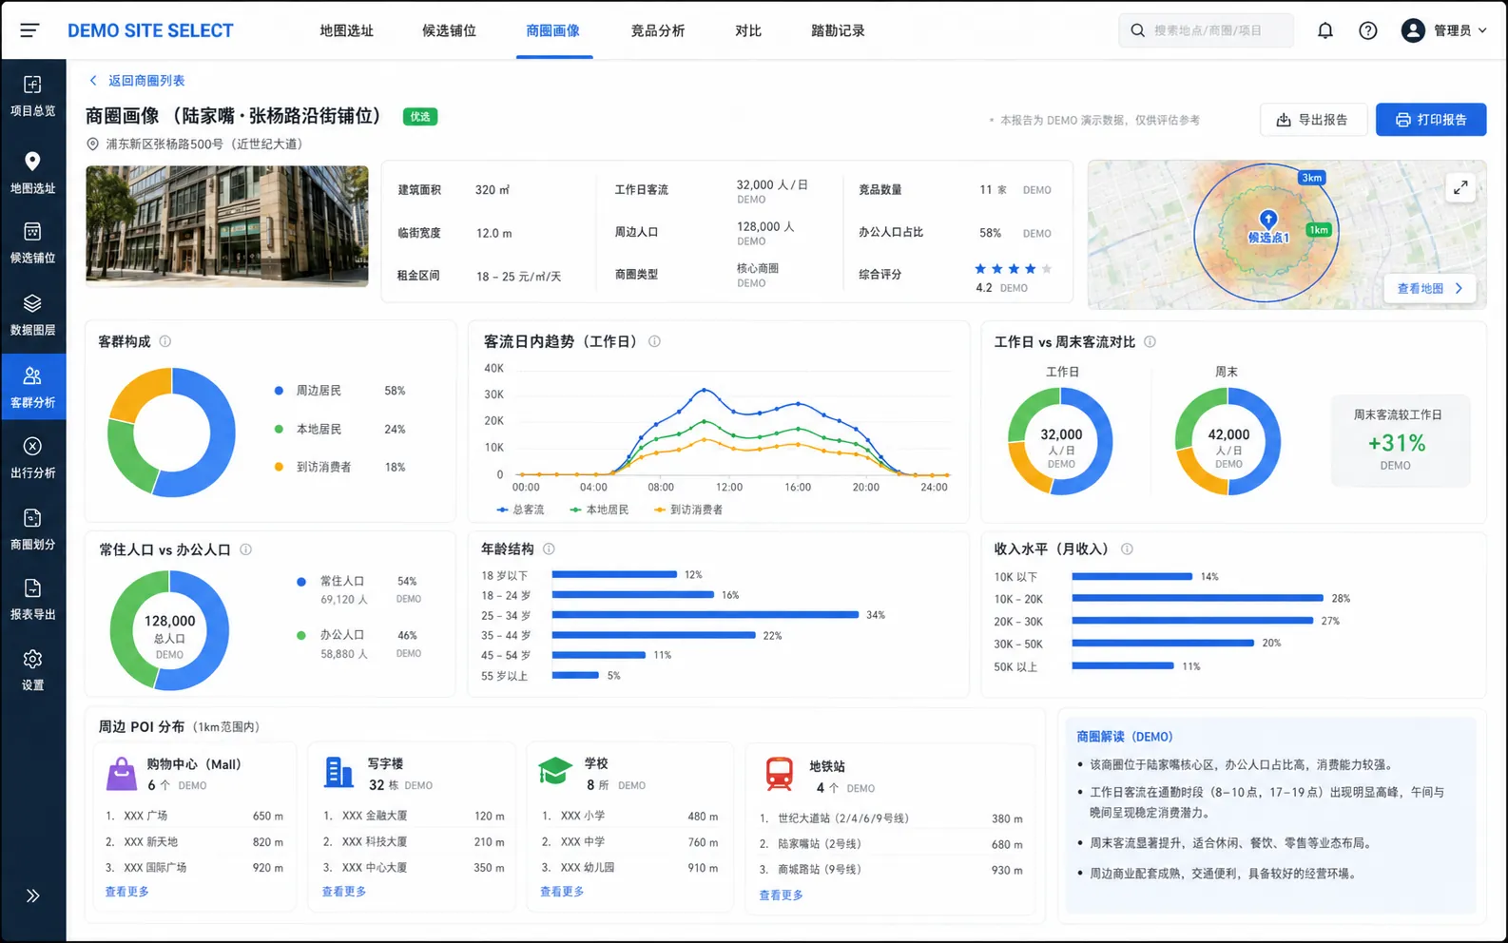This screenshot has width=1508, height=943.
Task: Open 设置 gear icon in the sidebar
Action: pos(32,659)
